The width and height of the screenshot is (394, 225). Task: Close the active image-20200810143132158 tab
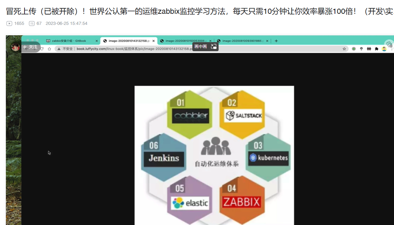[154, 41]
